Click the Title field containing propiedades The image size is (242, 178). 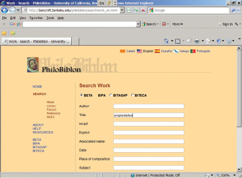pos(149,115)
